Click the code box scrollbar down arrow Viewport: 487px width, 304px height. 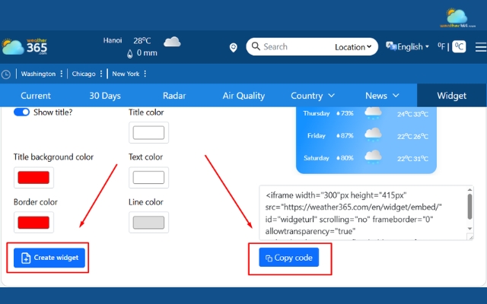click(469, 229)
